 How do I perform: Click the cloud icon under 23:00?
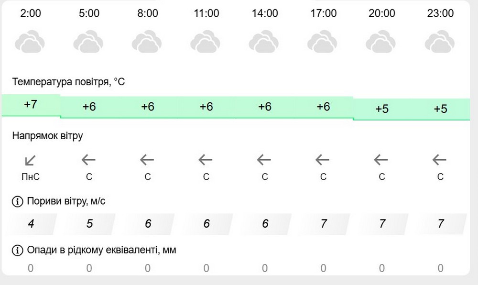[x=440, y=42]
